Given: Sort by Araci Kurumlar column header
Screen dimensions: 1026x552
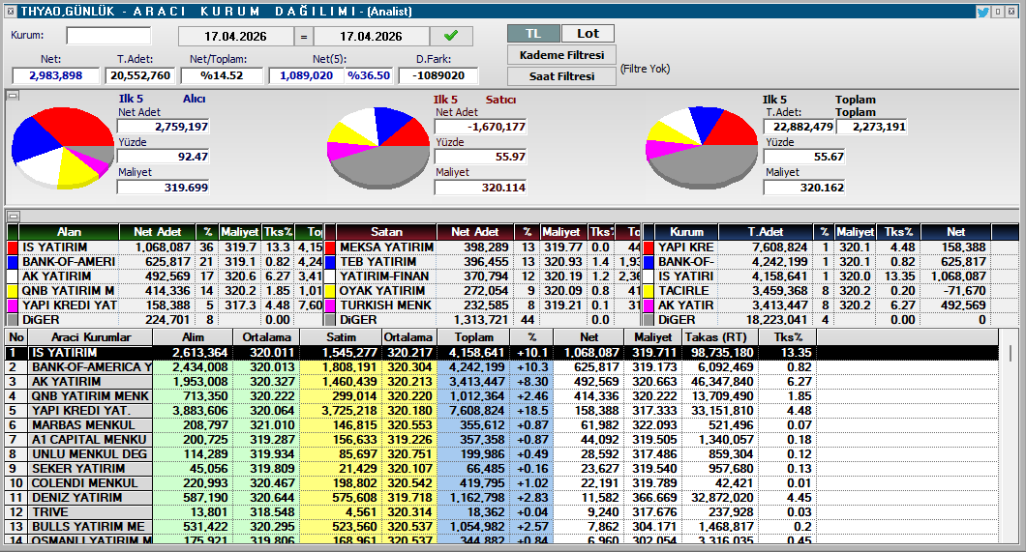Looking at the screenshot, I should pos(91,337).
